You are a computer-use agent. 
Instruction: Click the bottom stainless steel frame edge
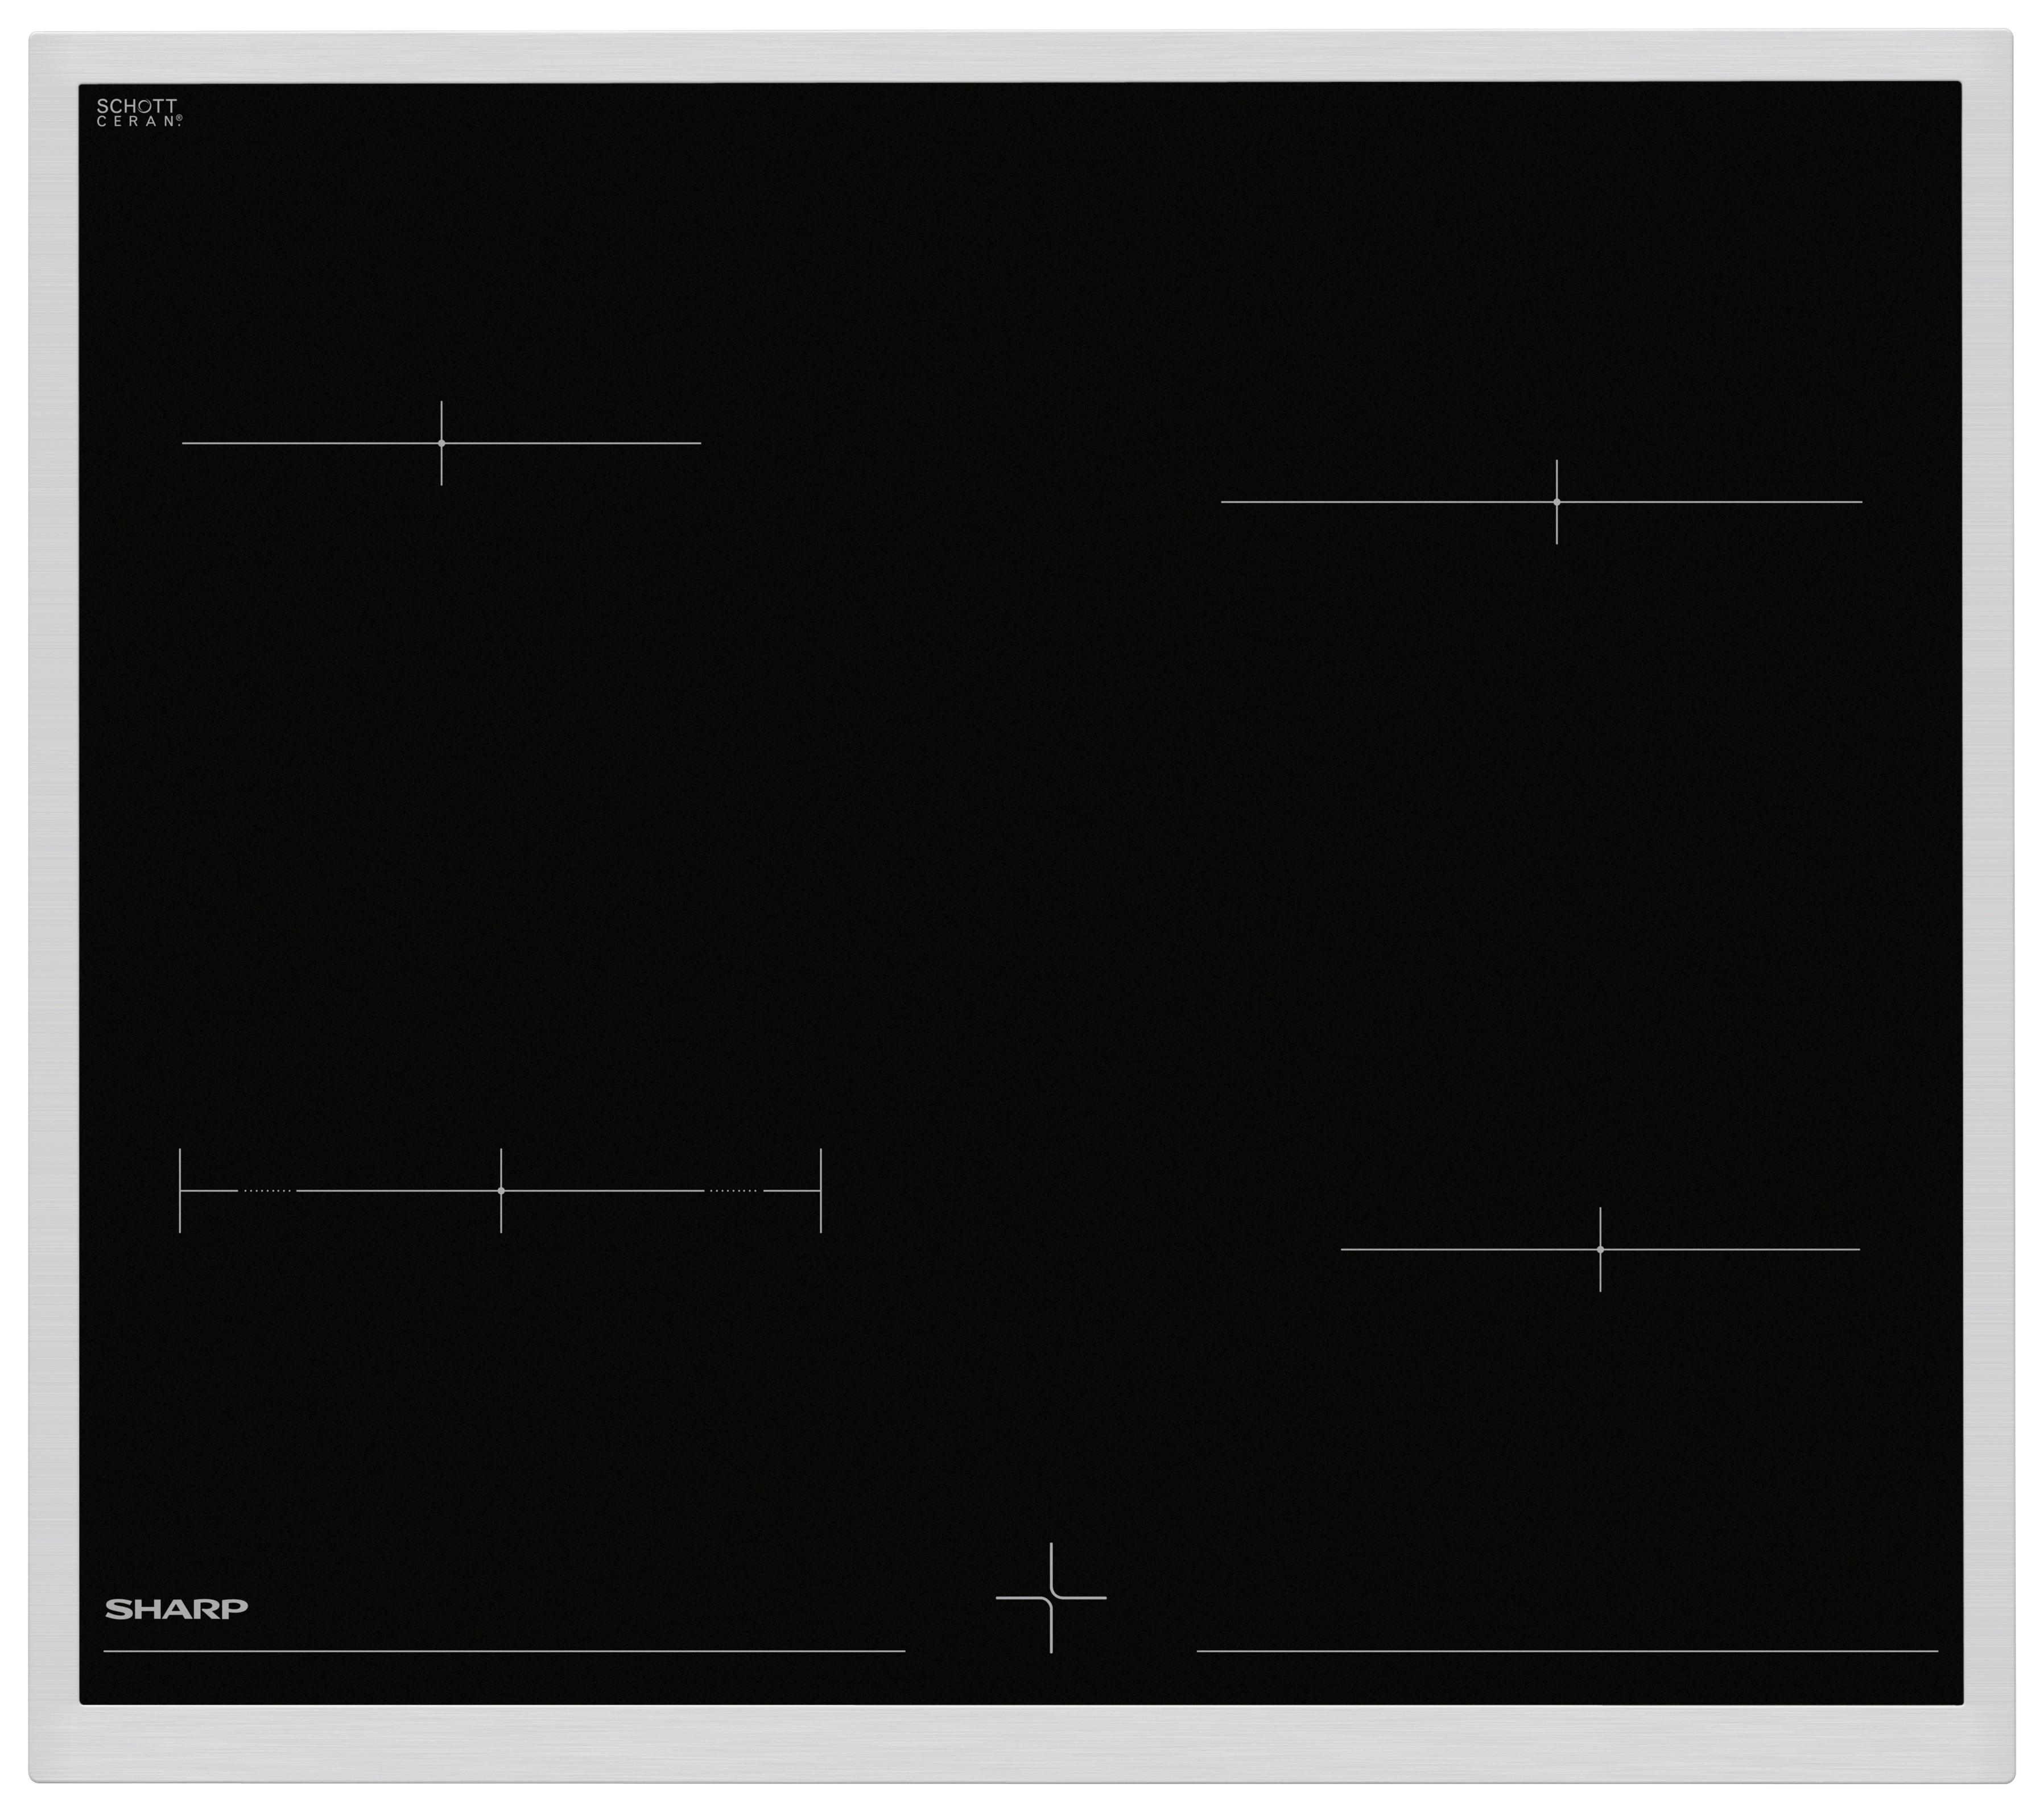pos(1020,1745)
